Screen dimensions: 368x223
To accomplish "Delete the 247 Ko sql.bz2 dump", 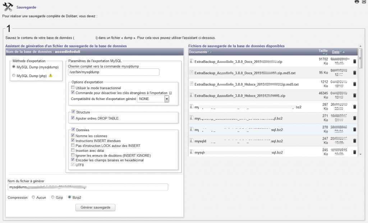I will 355,141.
